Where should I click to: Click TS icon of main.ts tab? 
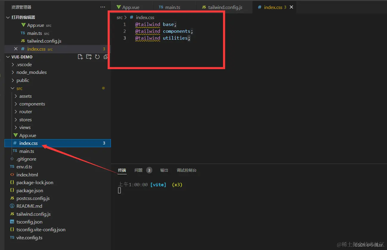point(161,7)
